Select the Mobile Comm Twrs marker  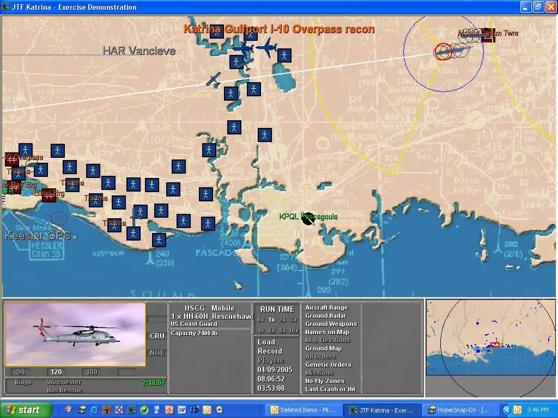(488, 35)
